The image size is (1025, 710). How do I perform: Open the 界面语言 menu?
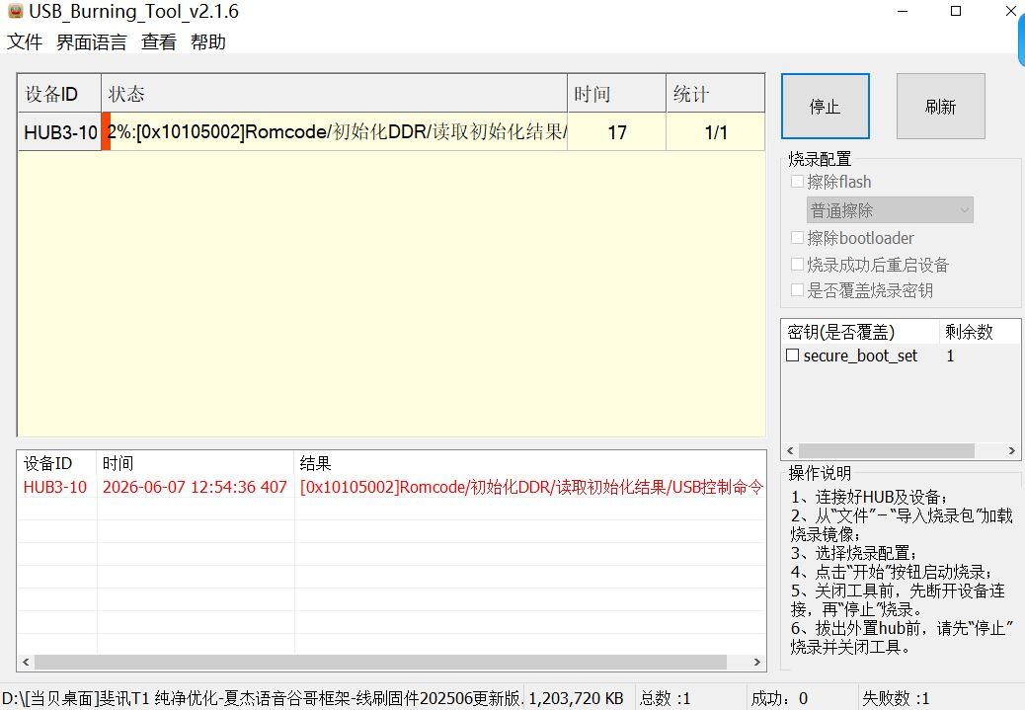tap(91, 41)
